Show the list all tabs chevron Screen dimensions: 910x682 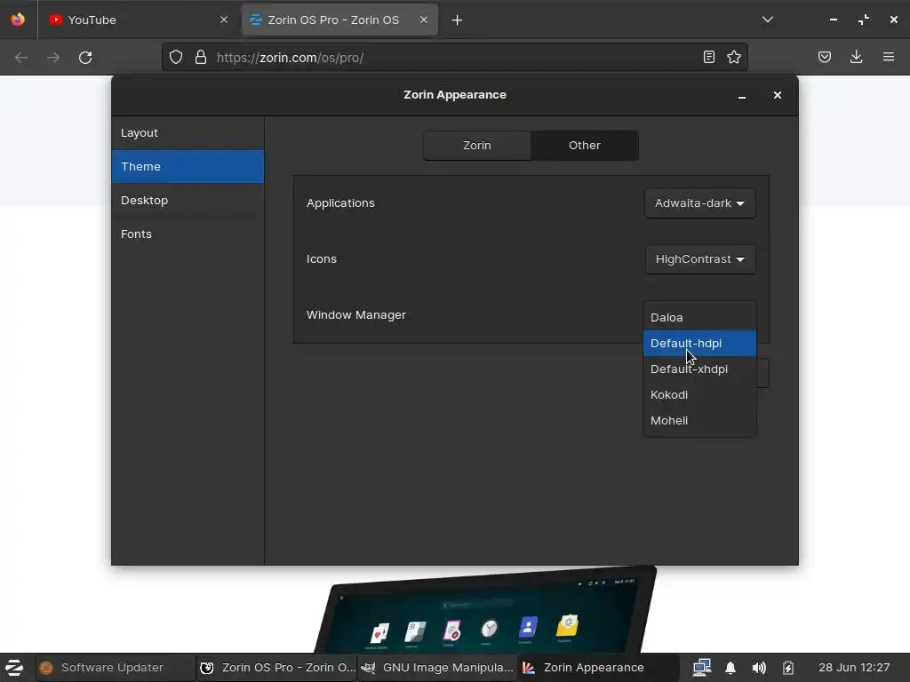tap(767, 20)
